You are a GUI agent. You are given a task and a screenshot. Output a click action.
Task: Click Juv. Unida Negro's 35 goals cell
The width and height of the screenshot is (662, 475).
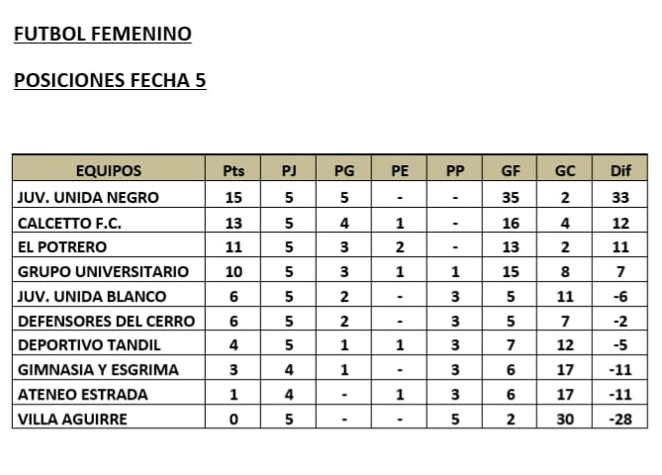click(511, 197)
